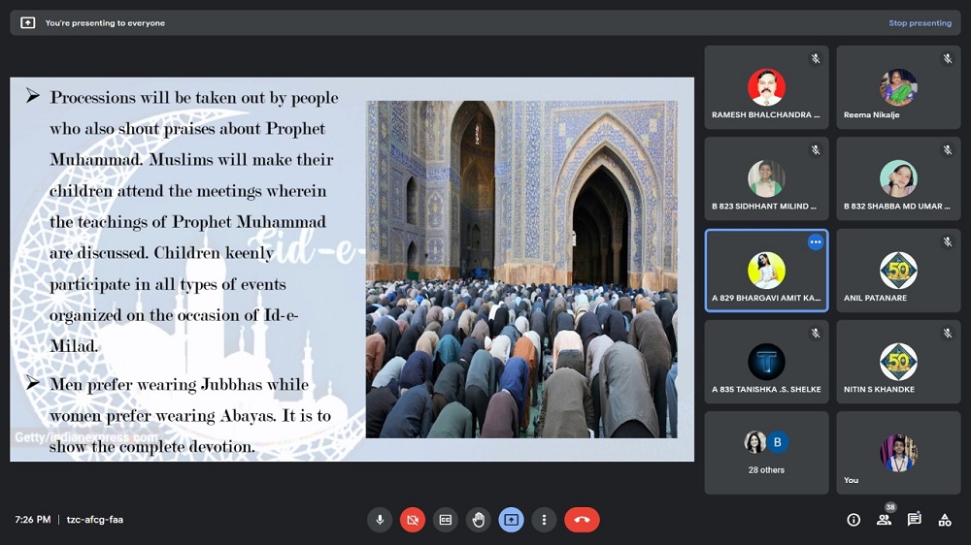Click the mosque photo in the presented slide

(x=521, y=269)
